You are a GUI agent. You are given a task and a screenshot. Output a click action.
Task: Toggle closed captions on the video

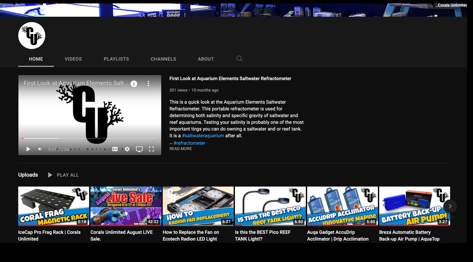(x=115, y=149)
